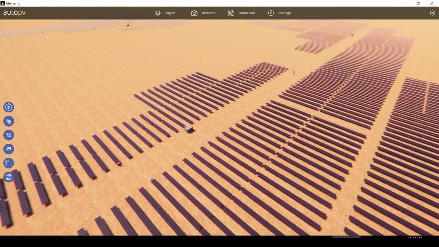Screen dimensions: 439x247
Task: Restore down the Elements window
Action: point(418,3)
